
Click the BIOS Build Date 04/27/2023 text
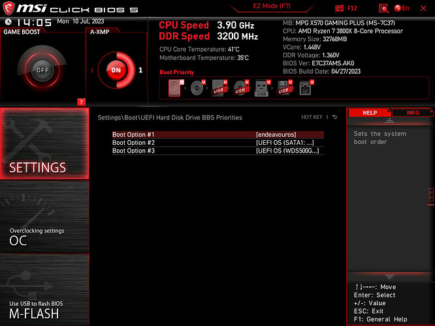point(321,71)
